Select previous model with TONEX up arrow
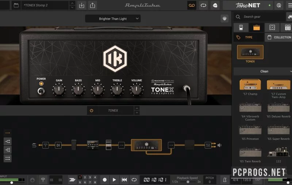The width and height of the screenshot is (292, 185). point(137,109)
